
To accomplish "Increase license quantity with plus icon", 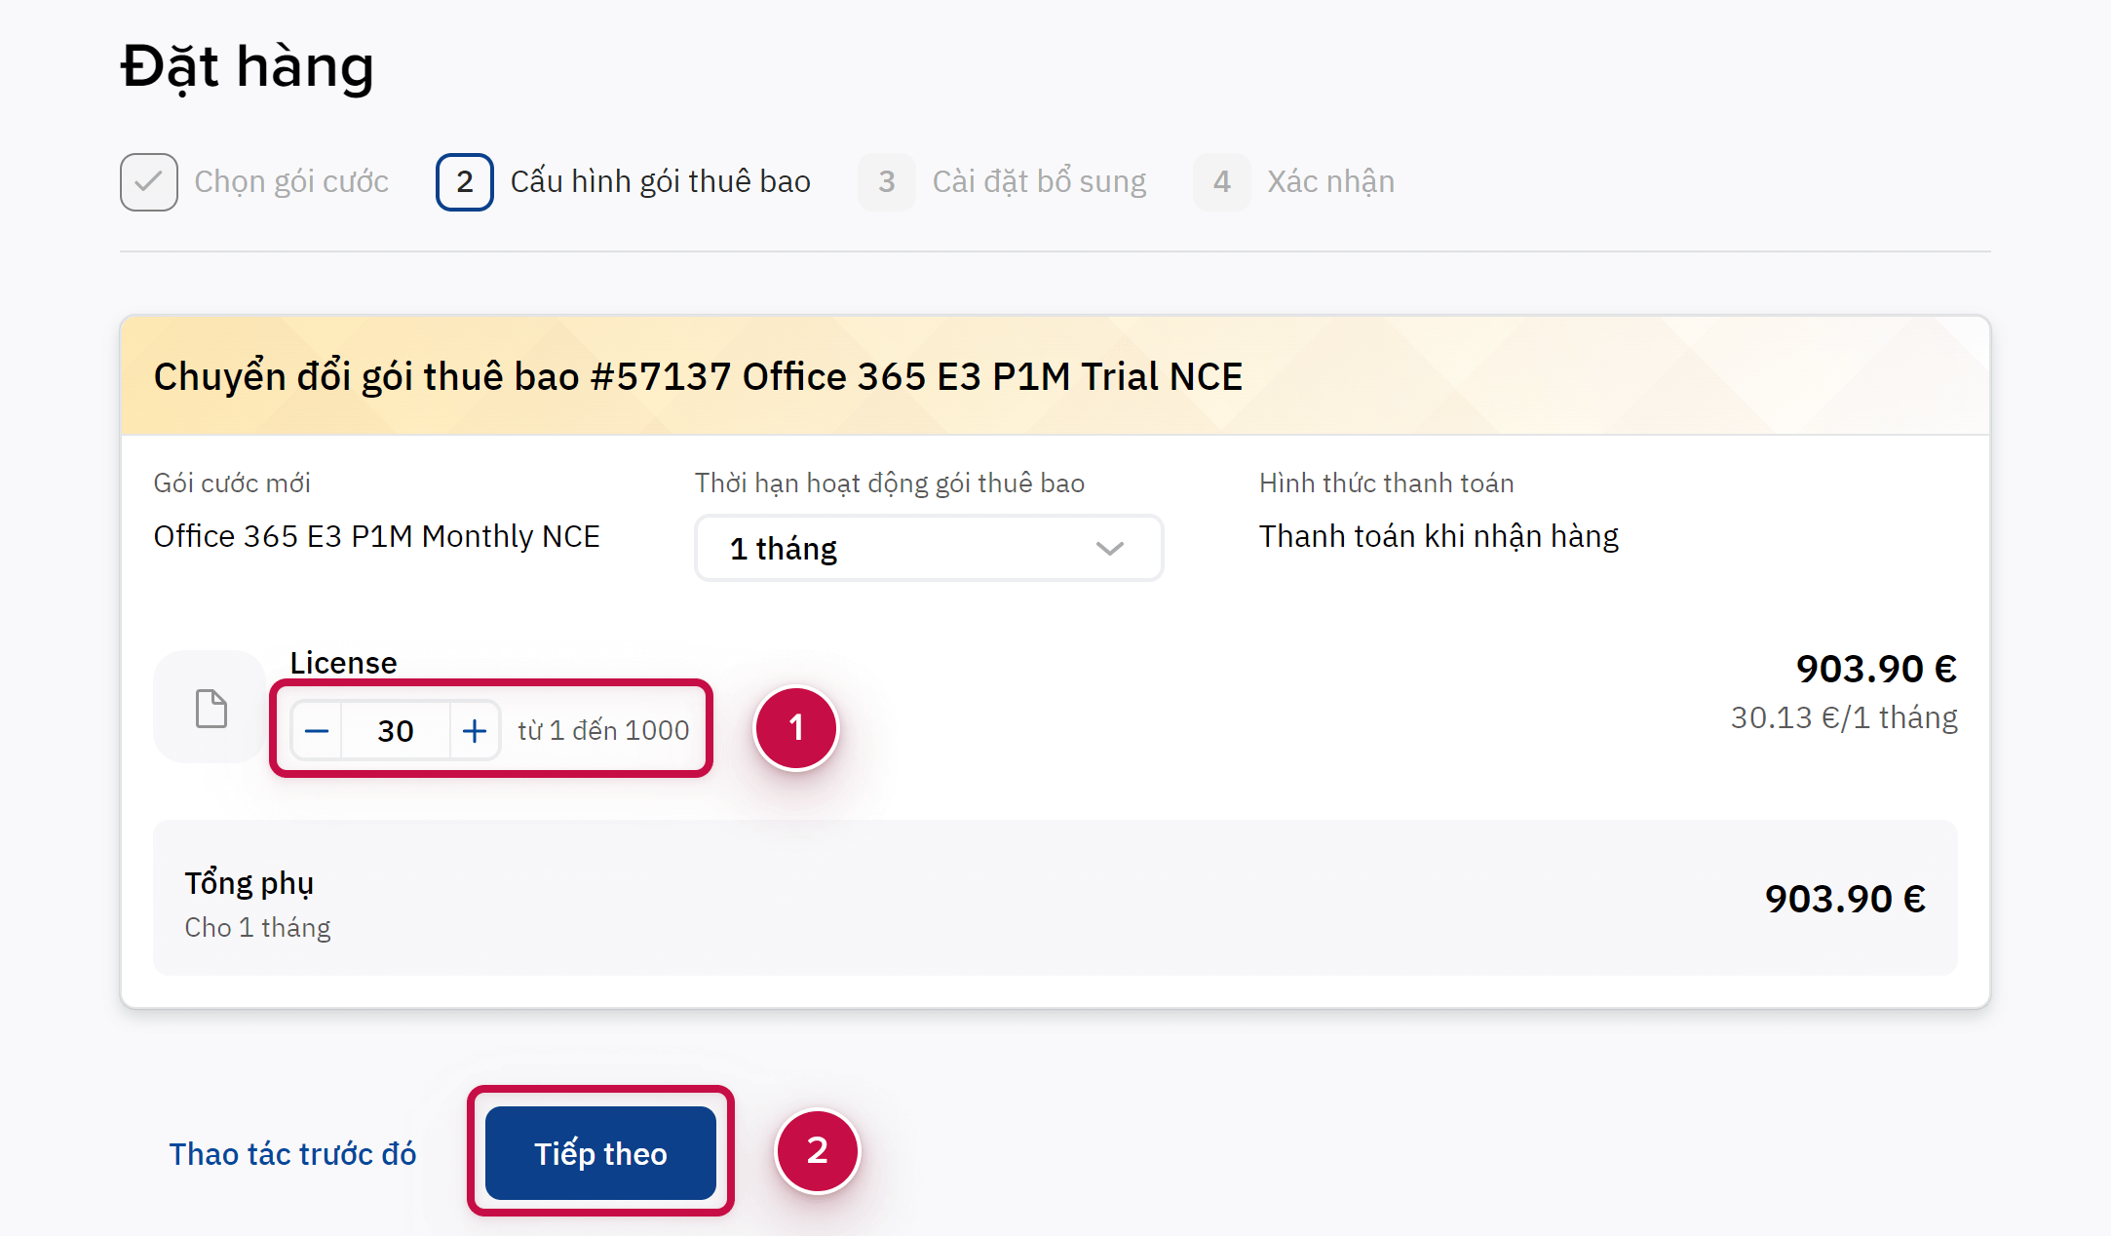I will (475, 730).
